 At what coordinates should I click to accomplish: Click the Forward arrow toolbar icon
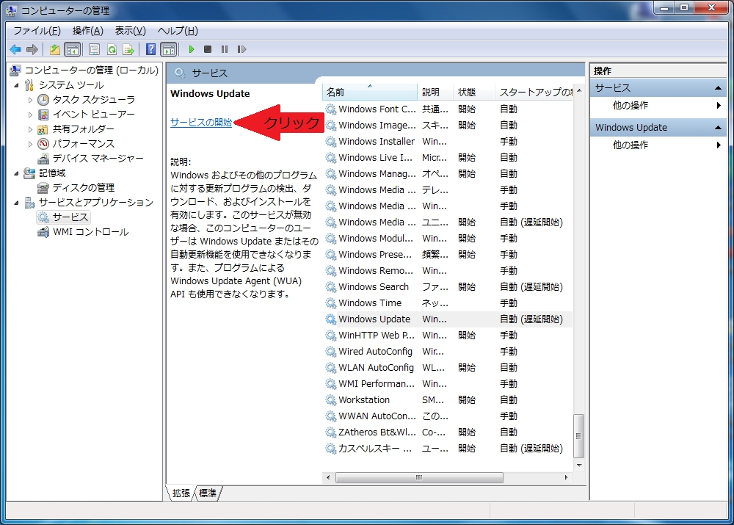click(x=32, y=49)
